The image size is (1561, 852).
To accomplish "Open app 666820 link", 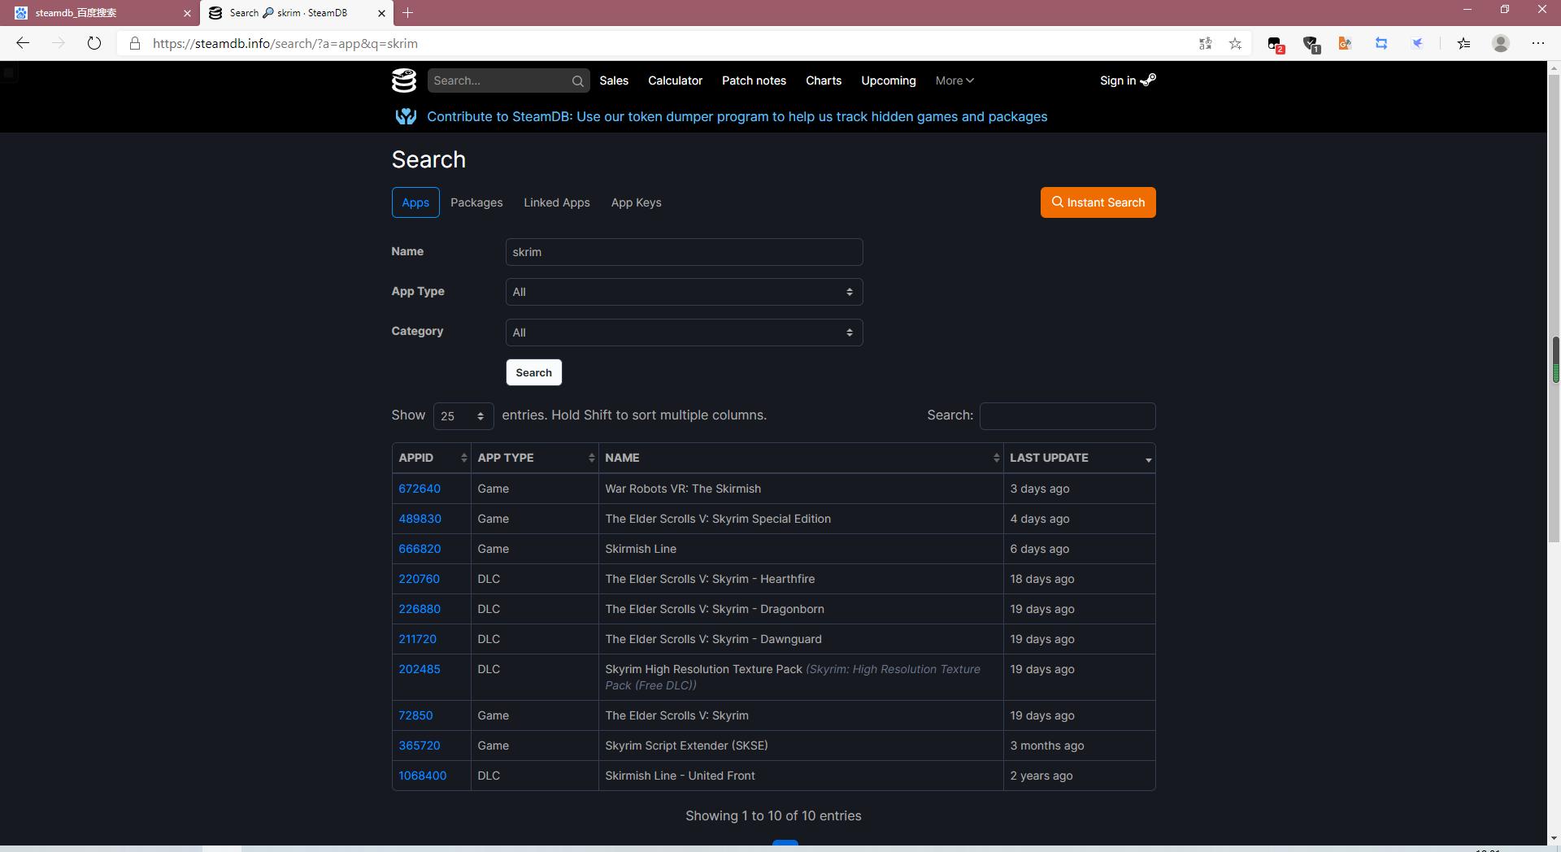I will [x=420, y=549].
